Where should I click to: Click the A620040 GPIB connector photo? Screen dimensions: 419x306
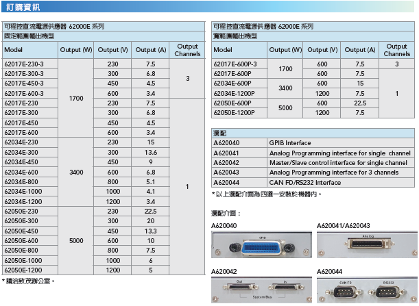[x=261, y=244]
